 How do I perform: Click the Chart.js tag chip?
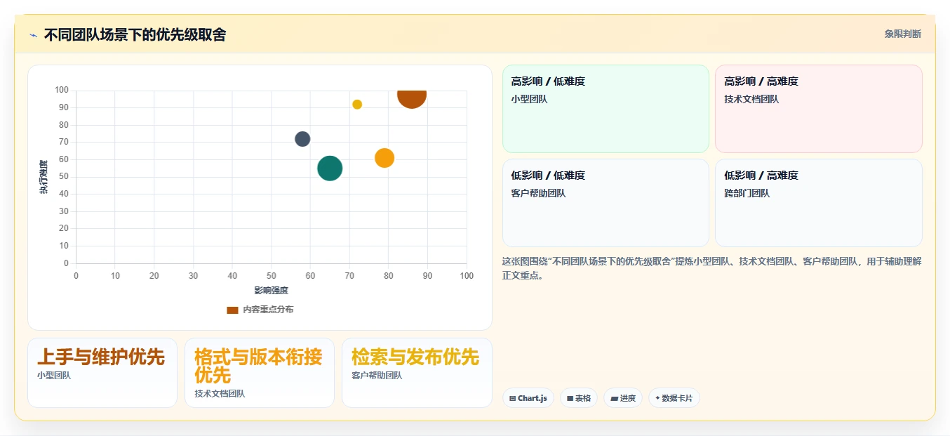(528, 398)
